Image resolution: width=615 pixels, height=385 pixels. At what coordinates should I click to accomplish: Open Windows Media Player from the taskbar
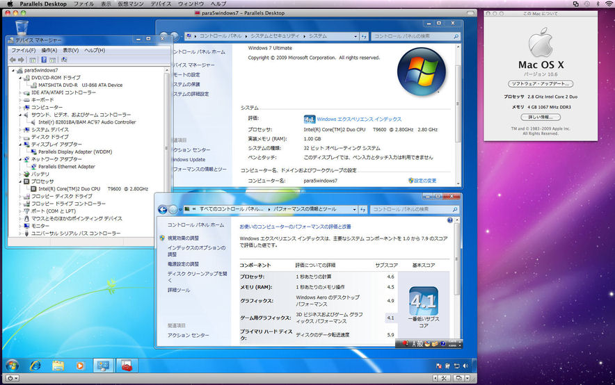coord(80,366)
